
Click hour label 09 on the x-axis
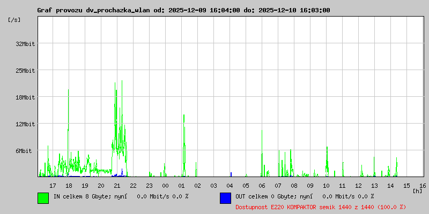(310, 186)
